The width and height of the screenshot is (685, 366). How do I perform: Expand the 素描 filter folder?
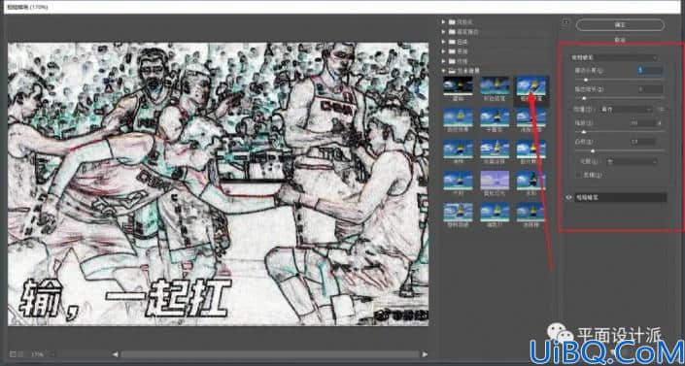pos(443,51)
